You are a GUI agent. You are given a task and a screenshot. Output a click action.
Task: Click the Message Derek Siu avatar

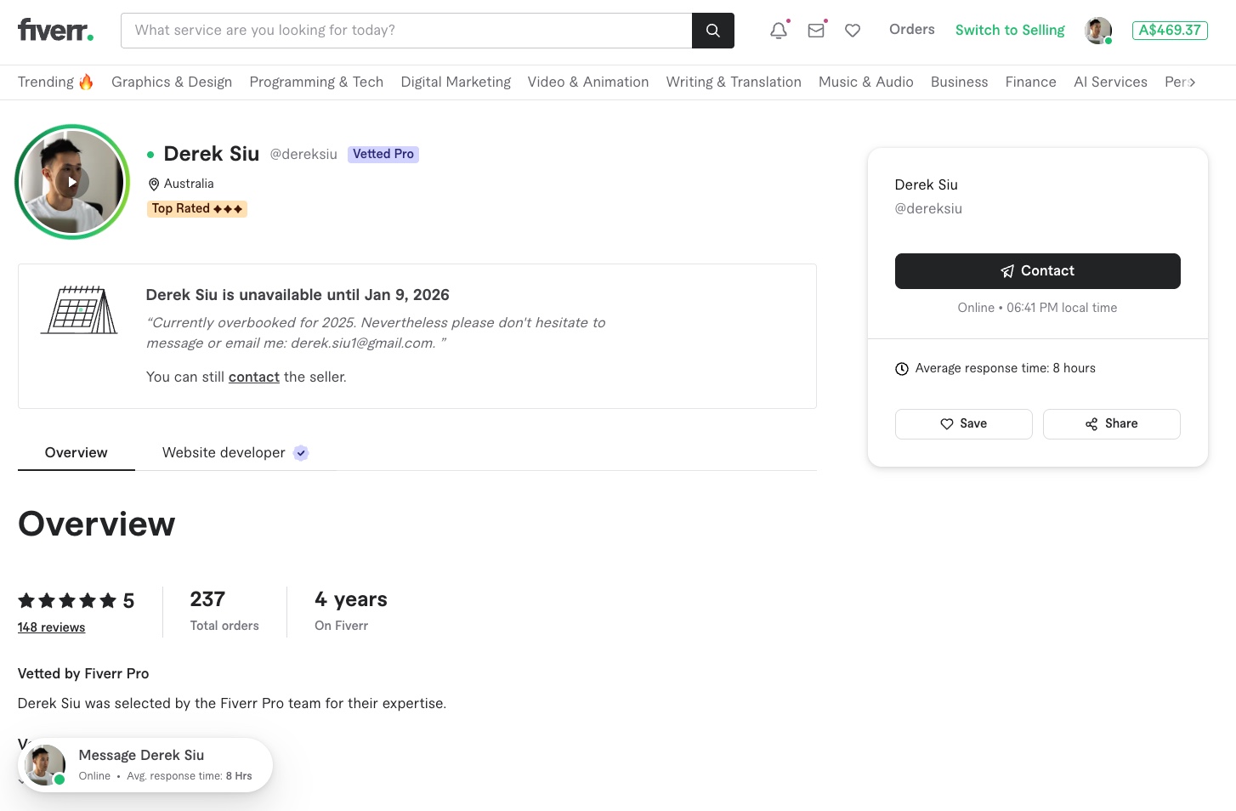[x=45, y=765]
